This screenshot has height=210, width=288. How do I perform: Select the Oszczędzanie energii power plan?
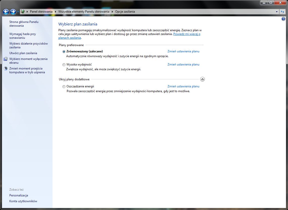pos(64,87)
